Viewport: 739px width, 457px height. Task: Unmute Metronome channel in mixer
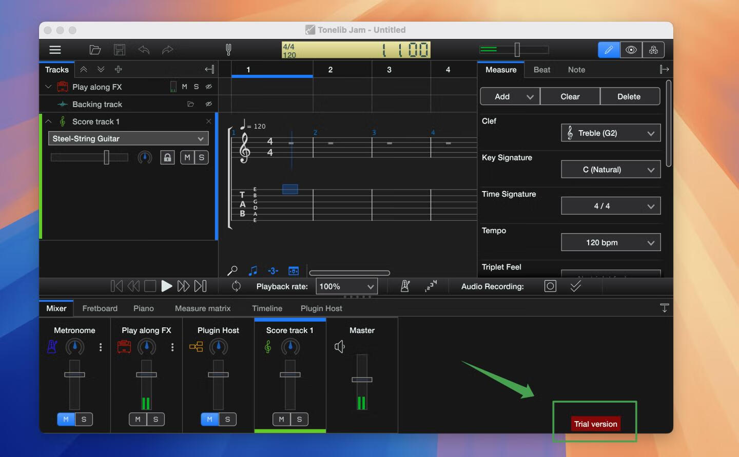click(66, 419)
